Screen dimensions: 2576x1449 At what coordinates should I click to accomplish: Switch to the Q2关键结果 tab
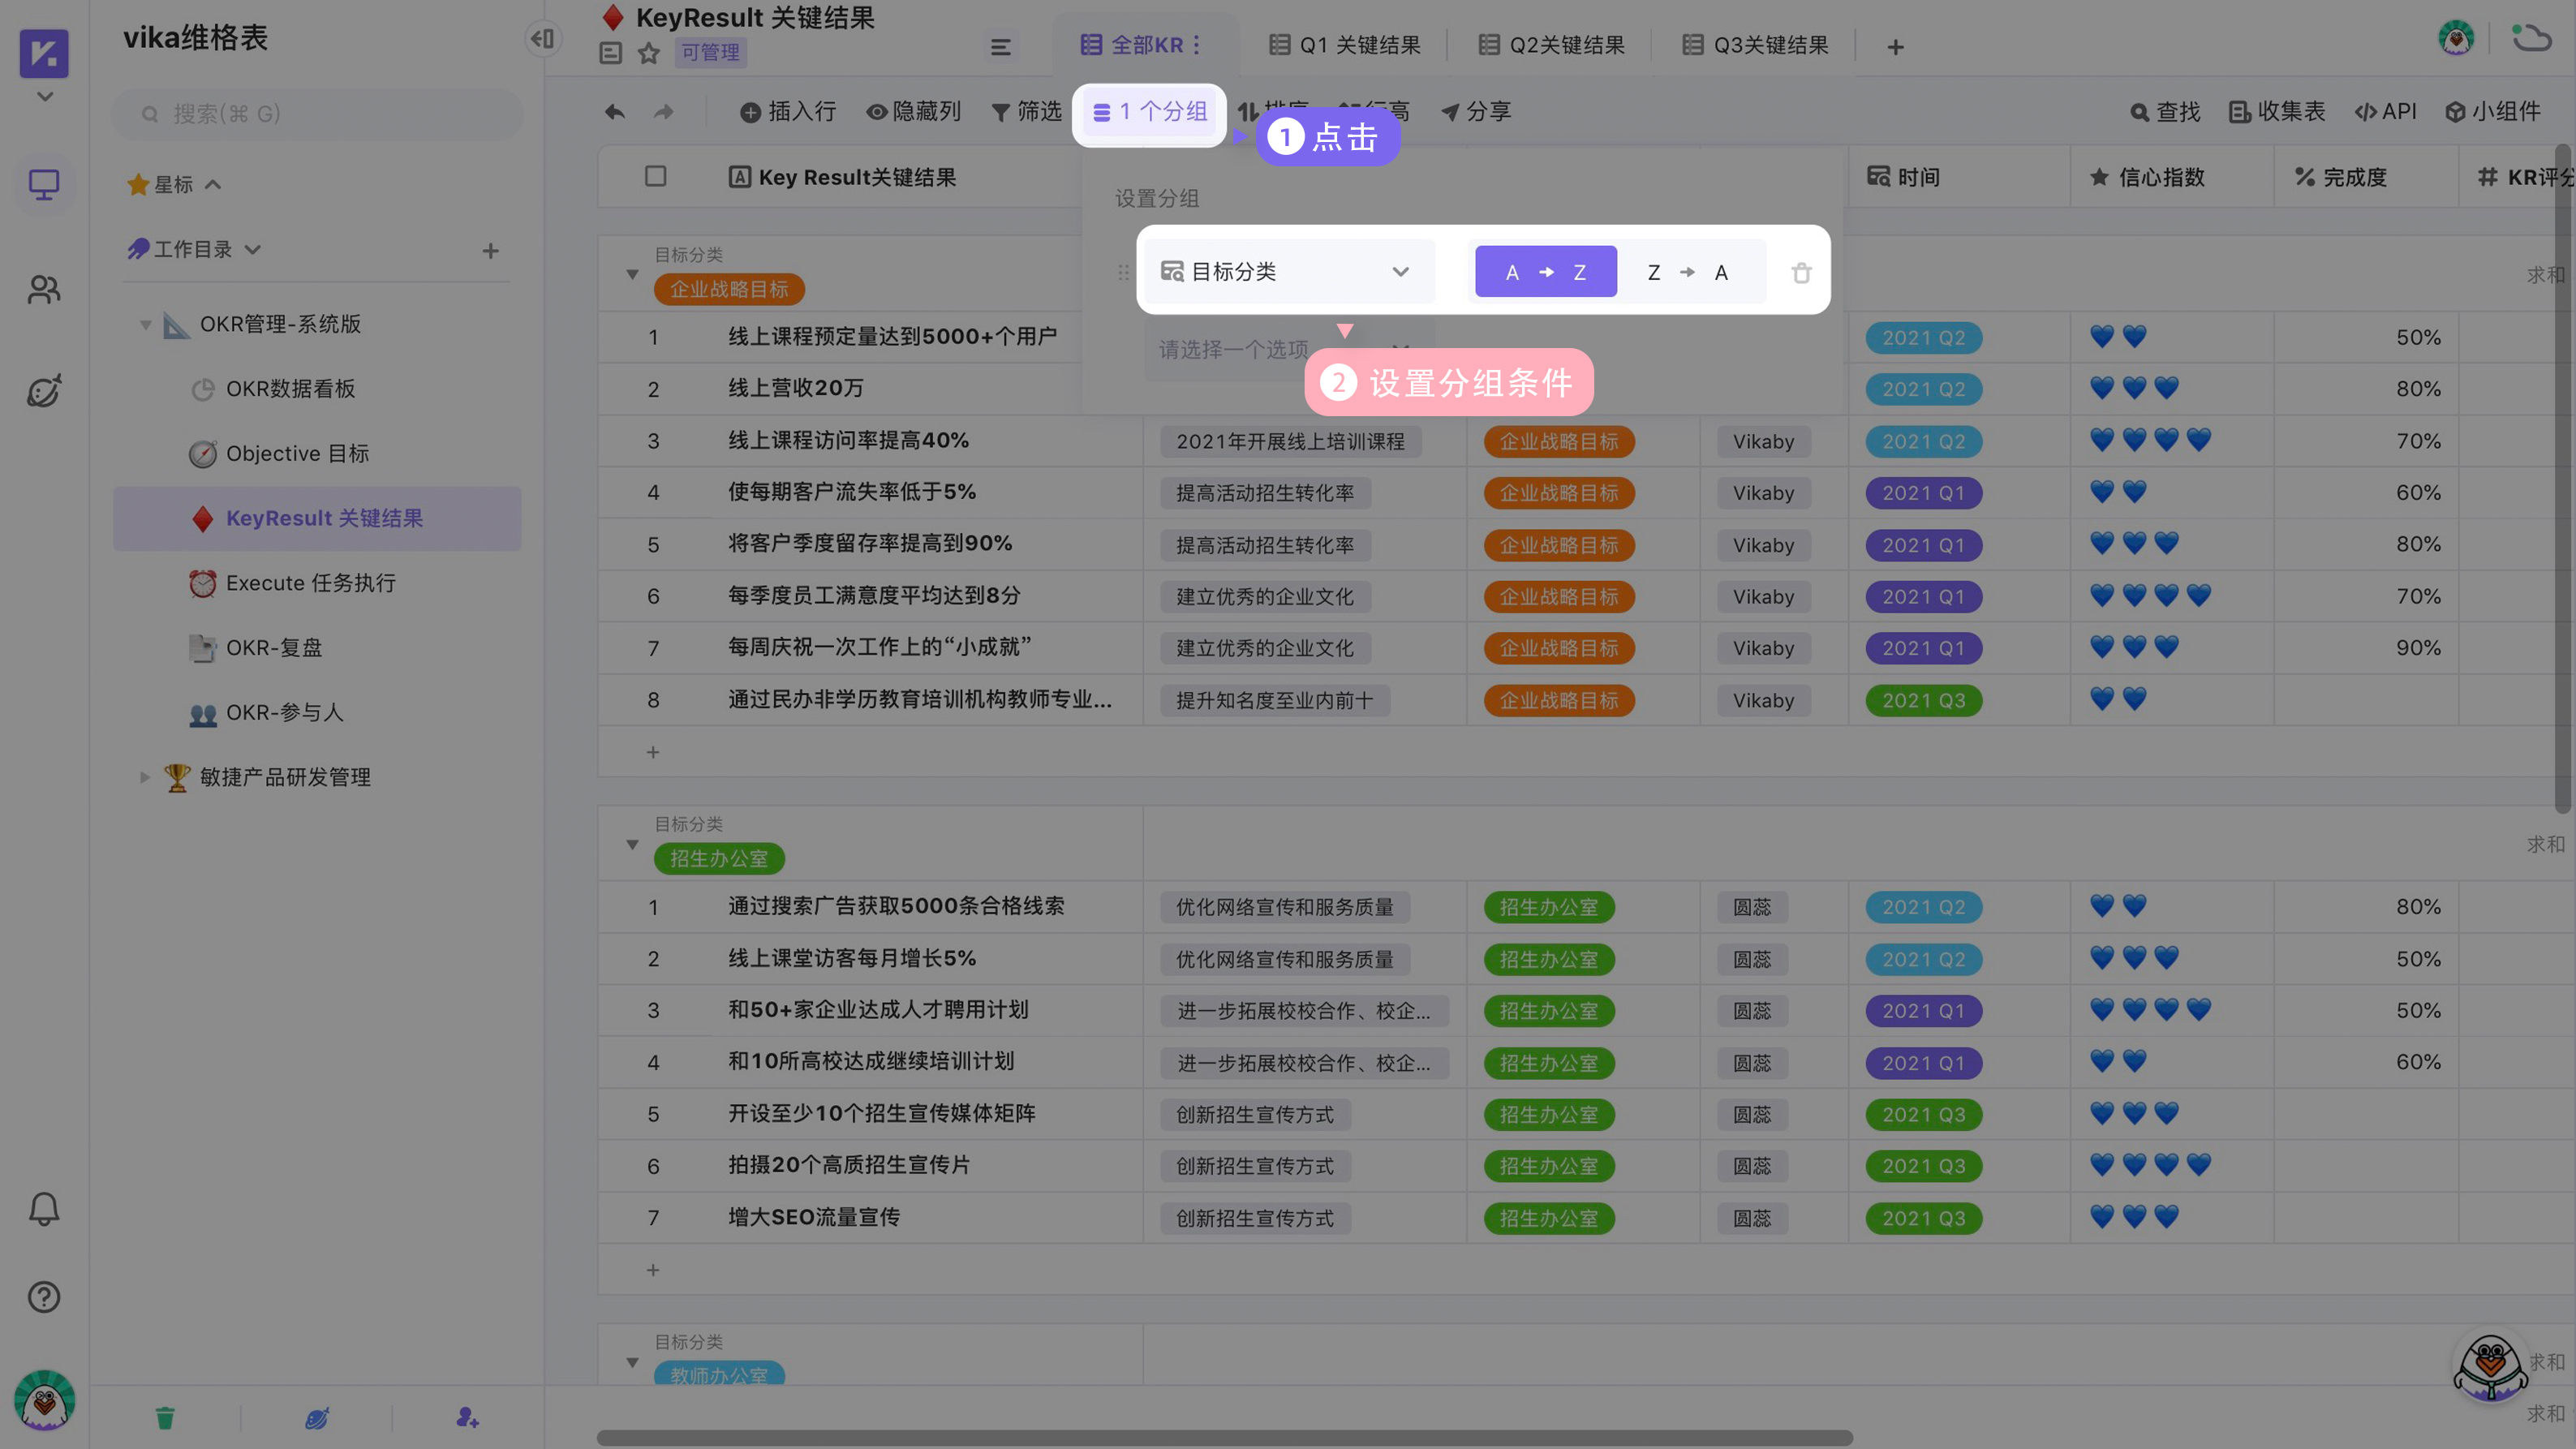pyautogui.click(x=1550, y=45)
